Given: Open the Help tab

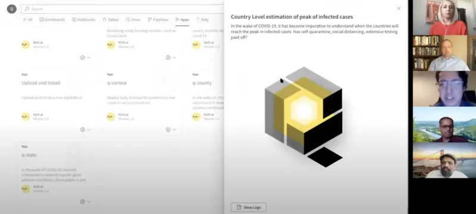Looking at the screenshot, I should coord(202,20).
